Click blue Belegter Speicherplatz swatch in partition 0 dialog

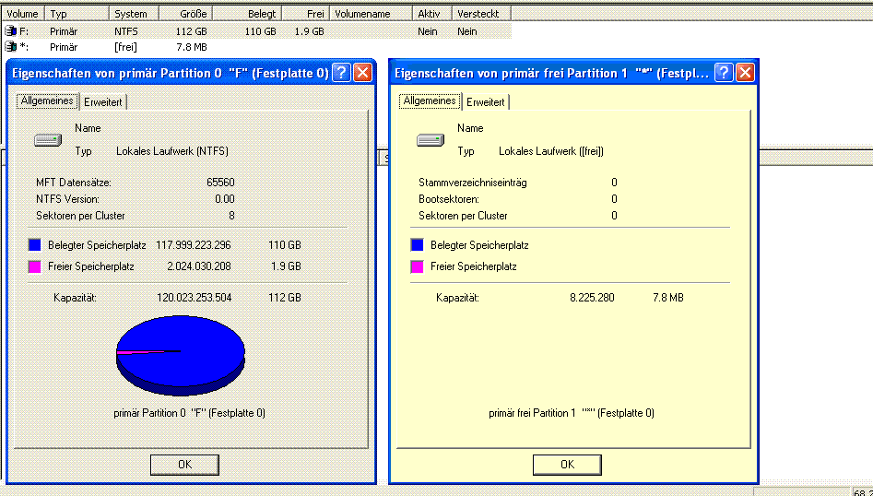coord(34,245)
